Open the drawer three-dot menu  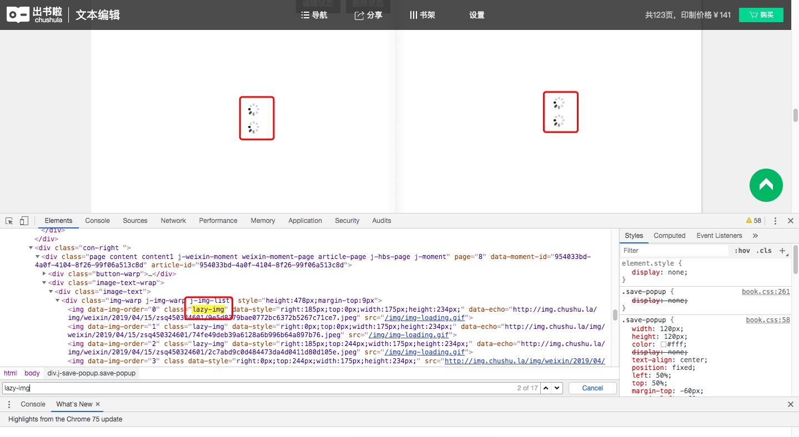click(9, 404)
